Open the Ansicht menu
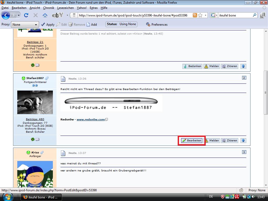 [x=35, y=8]
